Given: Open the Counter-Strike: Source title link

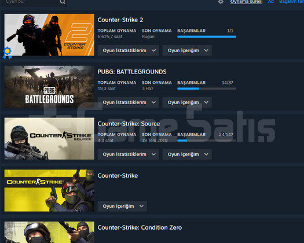Looking at the screenshot, I should [129, 124].
